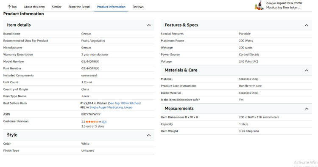This screenshot has width=318, height=167.
Task: Click the Geepas juicer product thumbnail
Action: pos(259,5)
